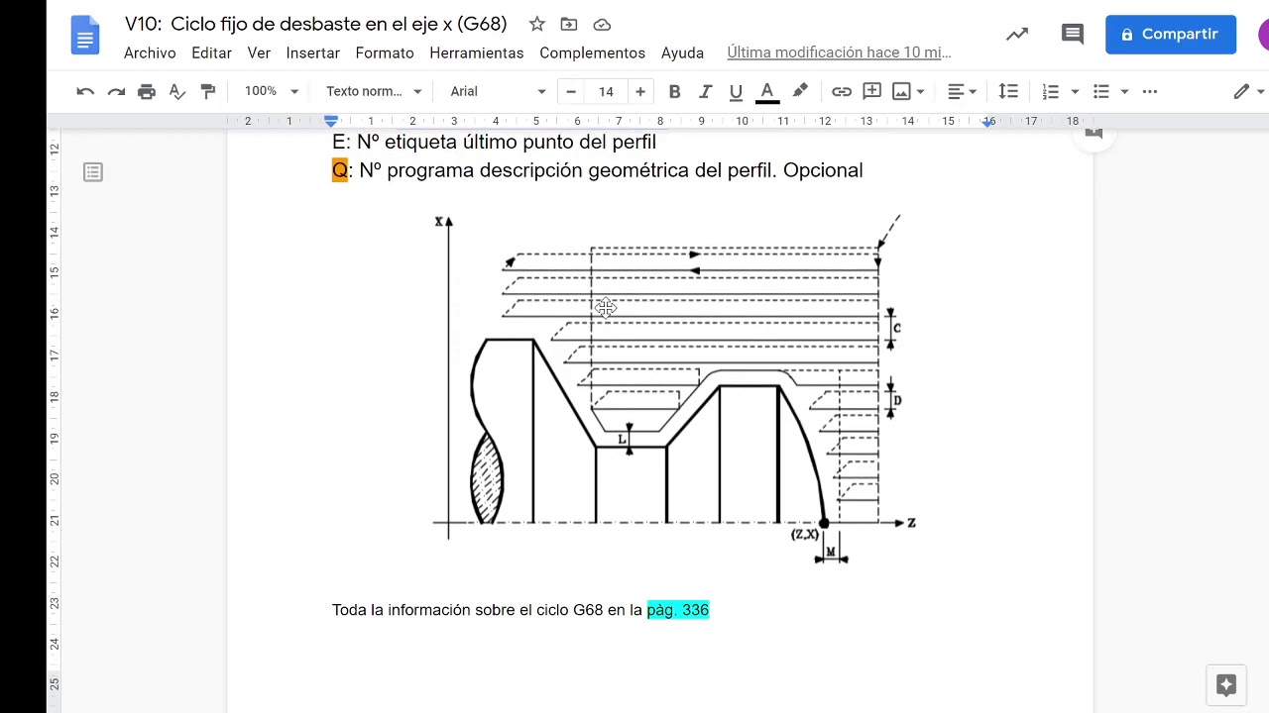1269x713 pixels.
Task: Click the left indent marker on ruler
Action: (x=331, y=122)
